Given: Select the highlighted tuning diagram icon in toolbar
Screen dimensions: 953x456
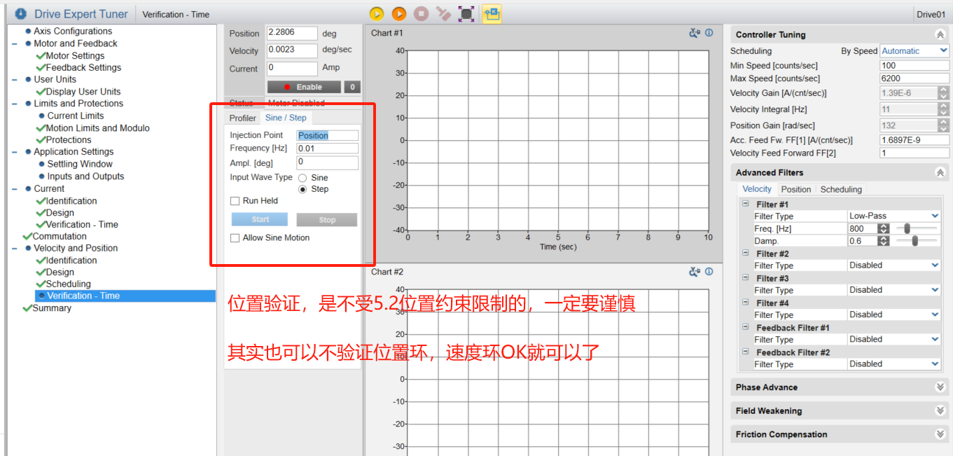Looking at the screenshot, I should tap(492, 13).
